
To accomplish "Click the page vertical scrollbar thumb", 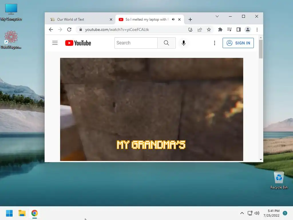I will (261, 49).
